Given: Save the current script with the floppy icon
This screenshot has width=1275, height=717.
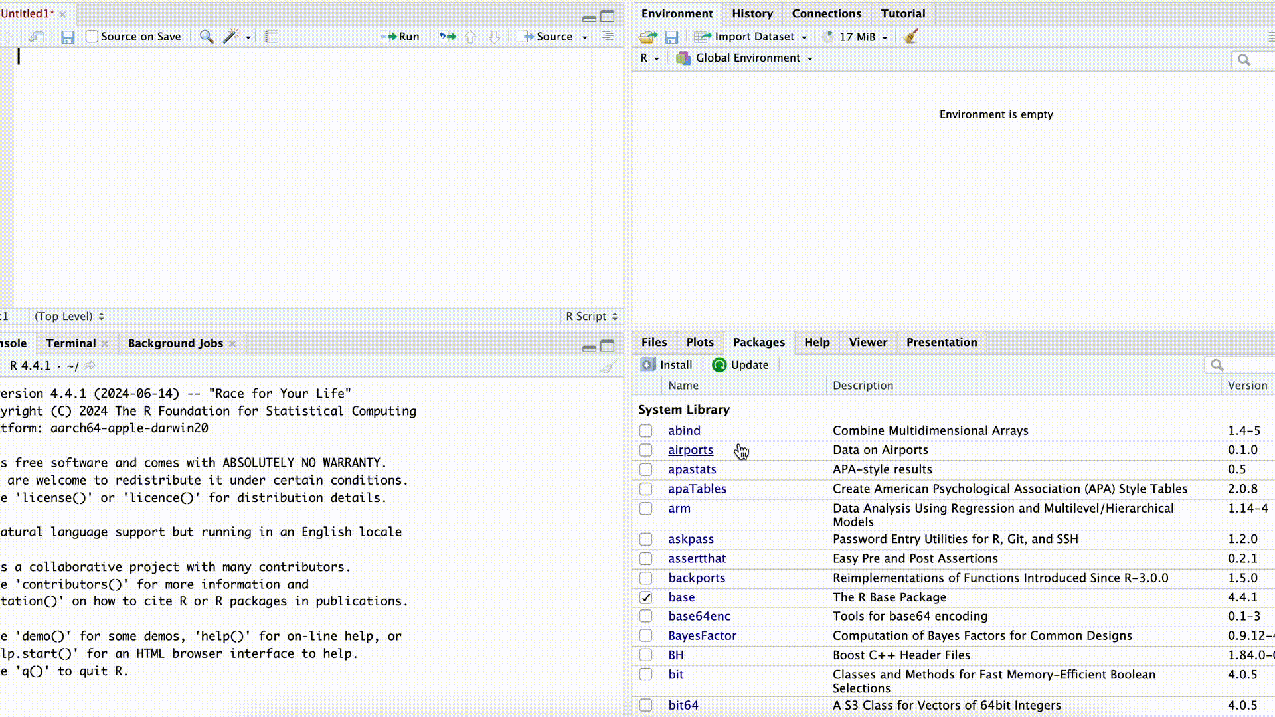Looking at the screenshot, I should (68, 37).
